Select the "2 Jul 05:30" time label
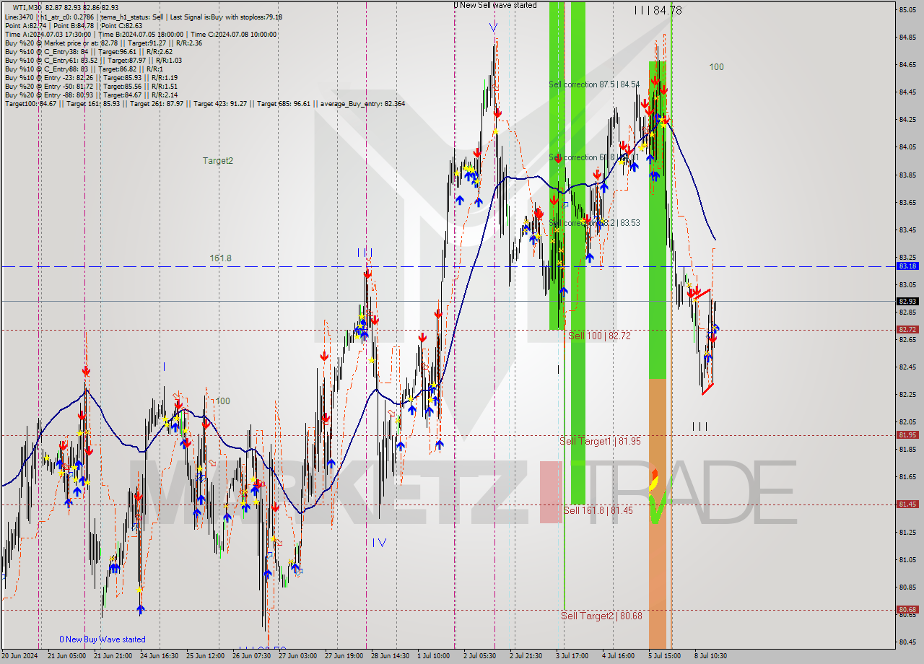The image size is (924, 664). pyautogui.click(x=481, y=656)
